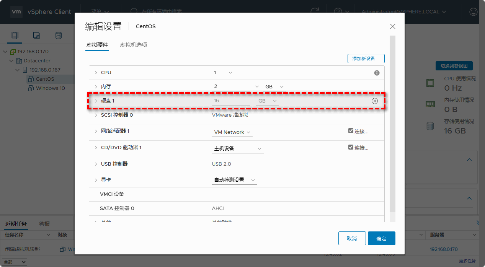Switch to the VMs and Templates icon
Screen dimensions: 485x267
point(36,36)
